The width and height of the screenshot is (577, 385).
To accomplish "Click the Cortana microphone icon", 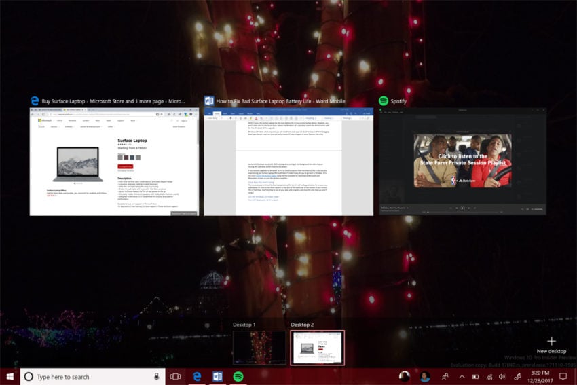I will click(x=156, y=377).
